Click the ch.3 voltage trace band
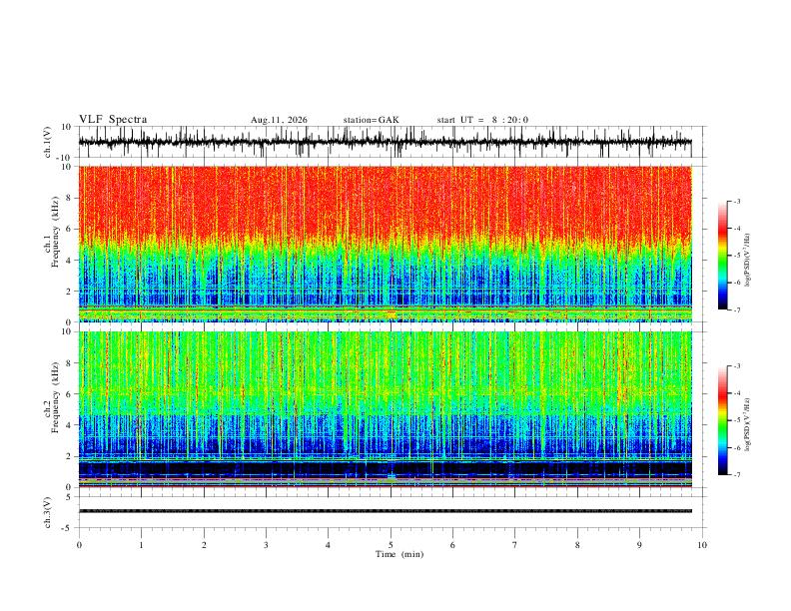This screenshot has width=791, height=611. tap(385, 511)
